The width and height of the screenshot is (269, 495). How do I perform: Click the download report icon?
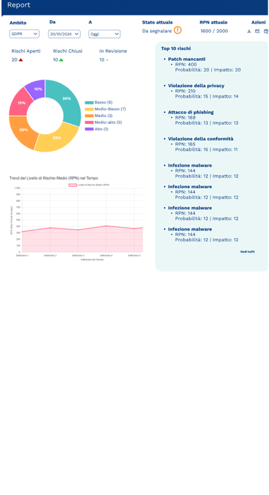(x=249, y=31)
